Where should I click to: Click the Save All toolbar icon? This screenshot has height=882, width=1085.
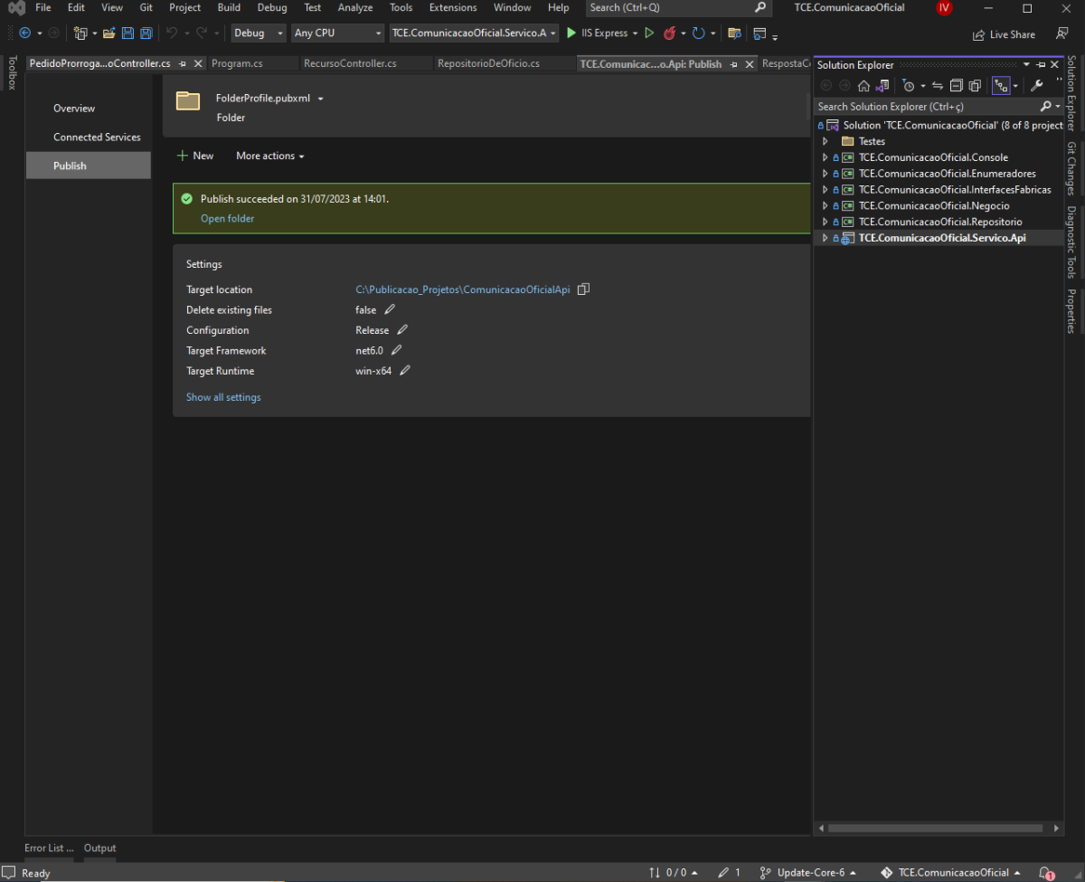pyautogui.click(x=146, y=33)
